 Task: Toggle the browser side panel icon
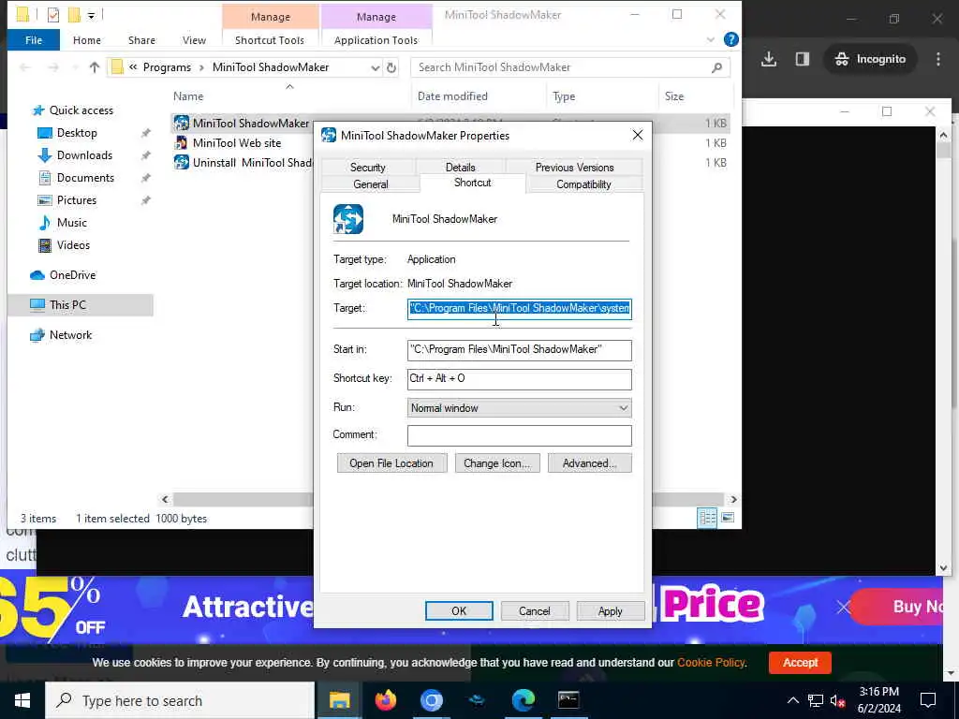pos(802,59)
